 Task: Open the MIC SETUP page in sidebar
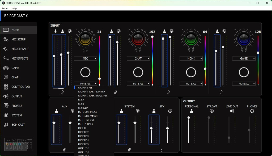click(x=18, y=39)
